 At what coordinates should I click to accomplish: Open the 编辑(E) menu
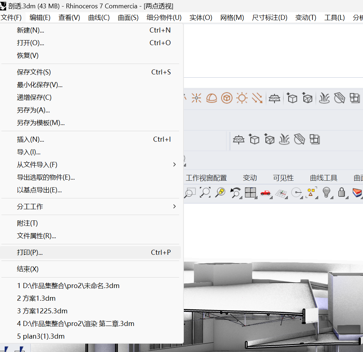click(x=40, y=18)
